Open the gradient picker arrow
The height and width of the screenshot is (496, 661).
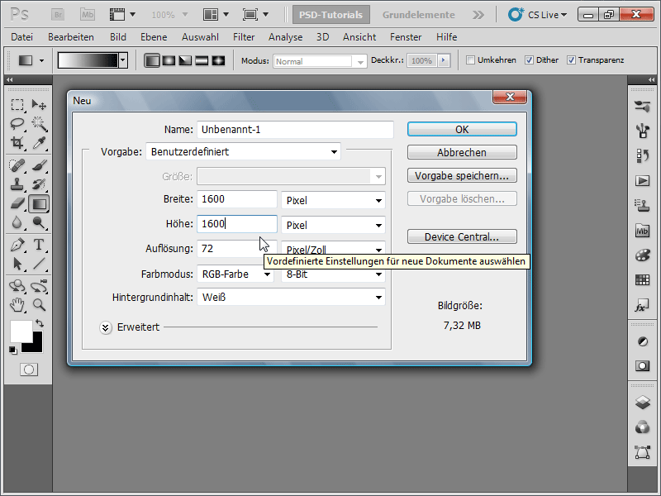tap(123, 60)
